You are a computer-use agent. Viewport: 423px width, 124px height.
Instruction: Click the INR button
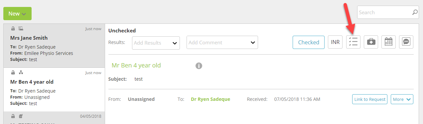click(335, 42)
